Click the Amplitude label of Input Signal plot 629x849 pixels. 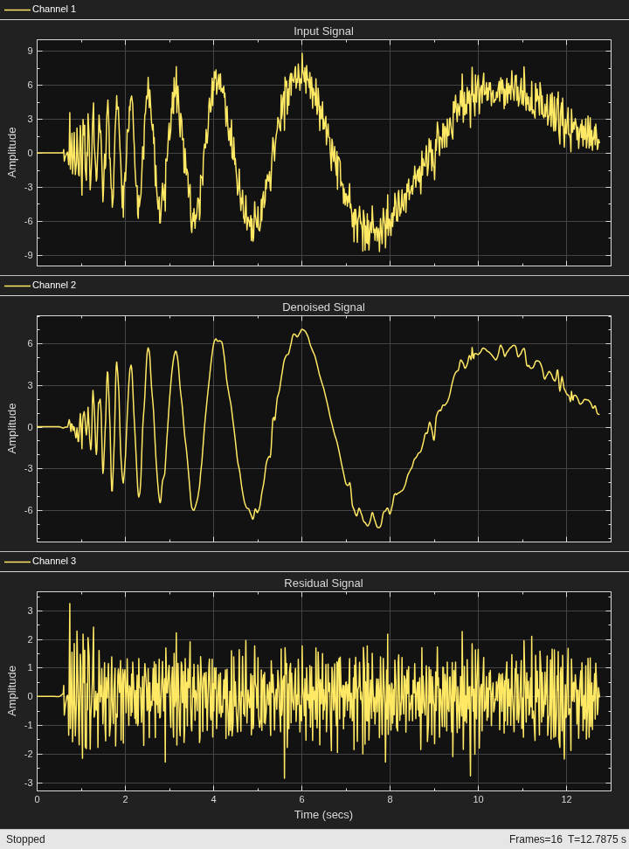point(12,152)
